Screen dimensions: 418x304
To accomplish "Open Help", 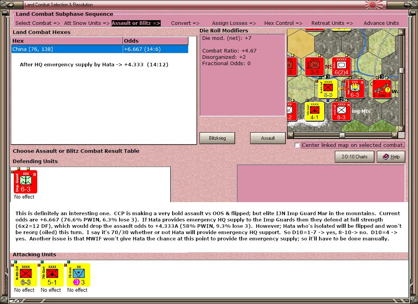I will coord(391,157).
